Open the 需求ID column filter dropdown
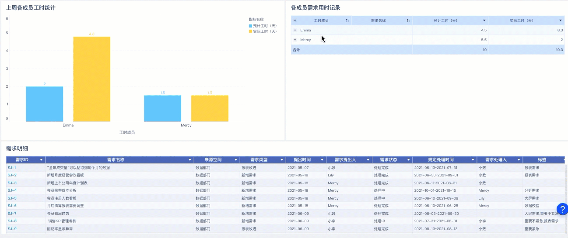 click(42, 160)
